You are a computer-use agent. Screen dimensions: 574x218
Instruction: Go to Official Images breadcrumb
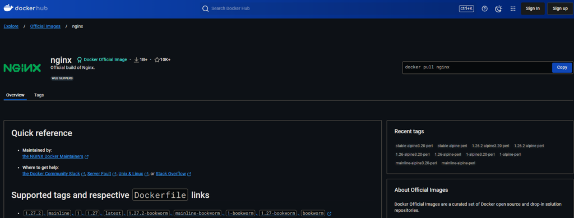click(45, 26)
